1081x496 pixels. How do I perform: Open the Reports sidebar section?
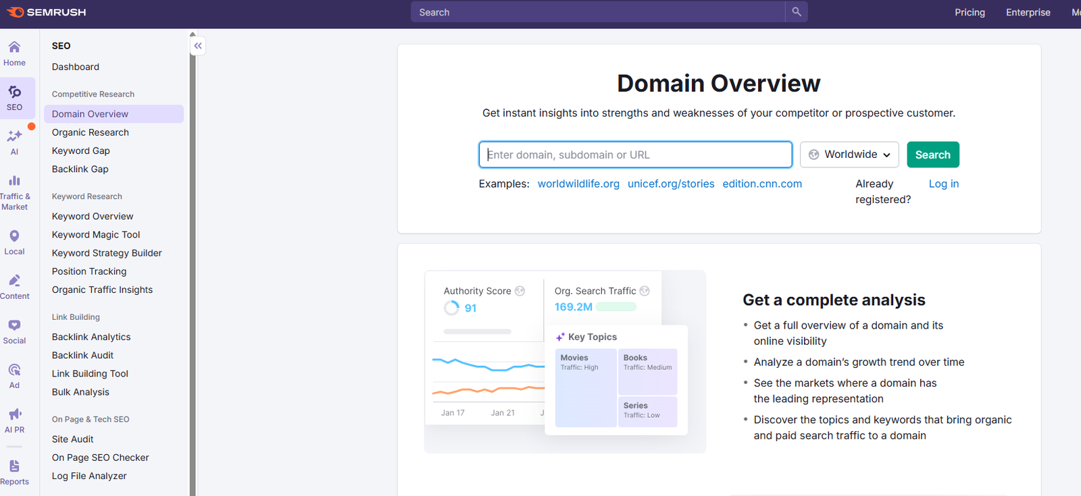click(14, 472)
